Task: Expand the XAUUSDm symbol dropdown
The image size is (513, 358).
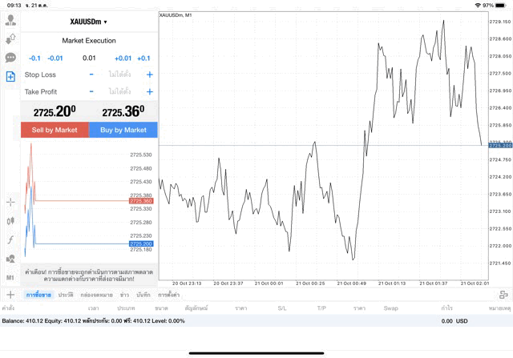Action: coord(88,22)
